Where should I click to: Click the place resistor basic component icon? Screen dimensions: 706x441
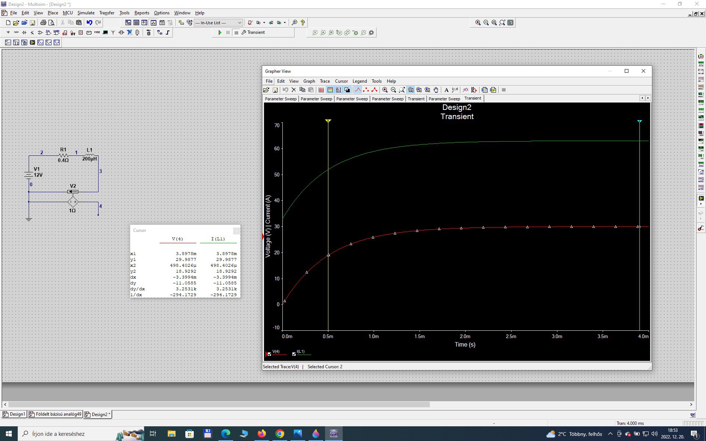click(x=16, y=32)
